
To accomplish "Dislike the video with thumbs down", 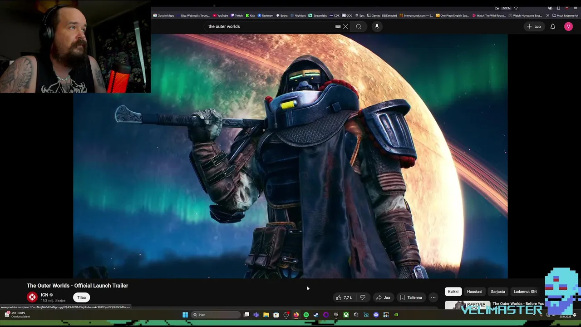I will [363, 297].
